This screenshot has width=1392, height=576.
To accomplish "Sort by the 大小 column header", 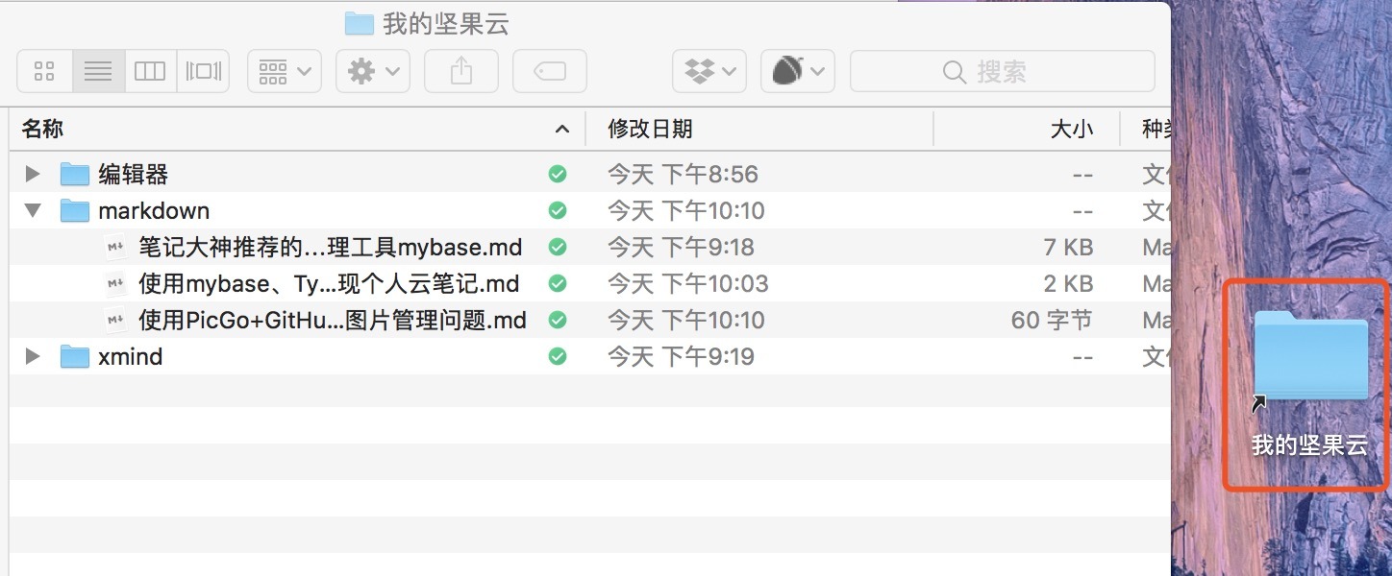I will [1027, 129].
